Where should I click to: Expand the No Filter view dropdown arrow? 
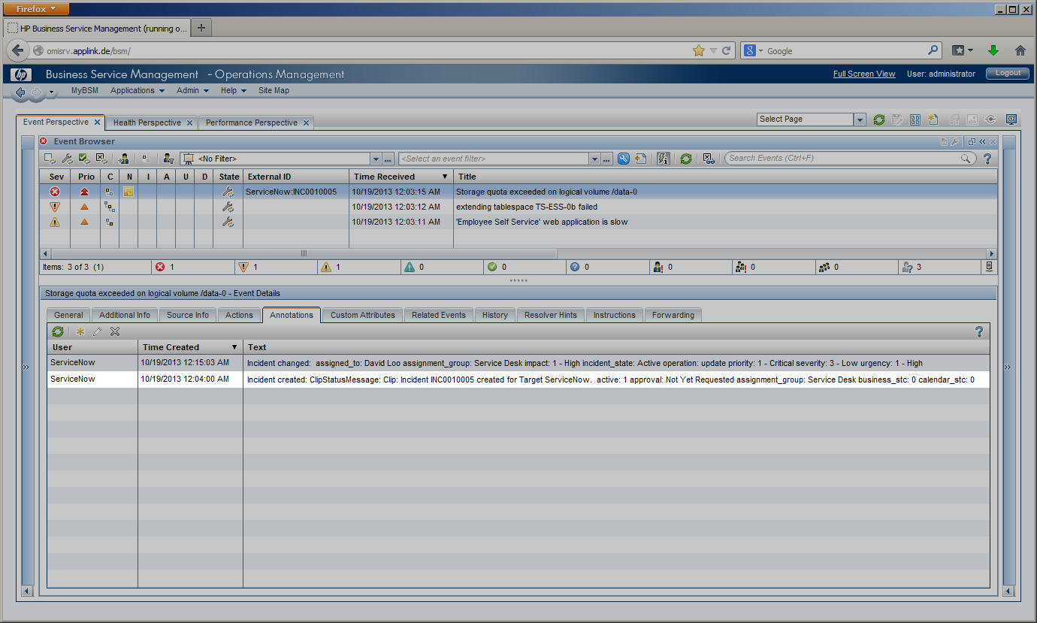(376, 159)
